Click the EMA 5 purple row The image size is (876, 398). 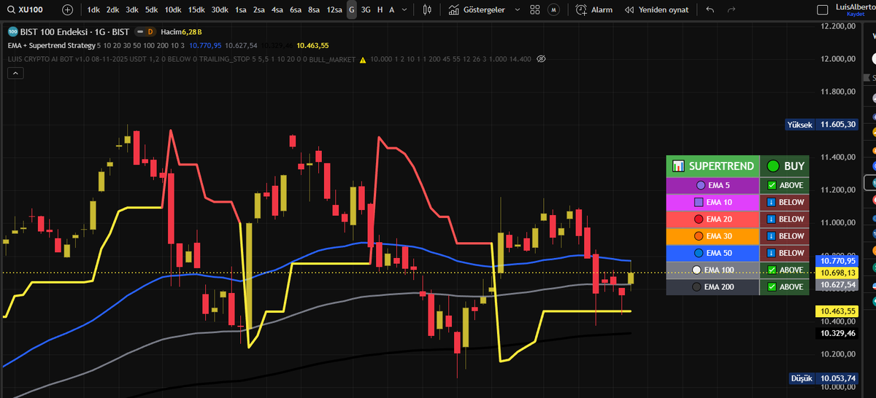coord(713,185)
